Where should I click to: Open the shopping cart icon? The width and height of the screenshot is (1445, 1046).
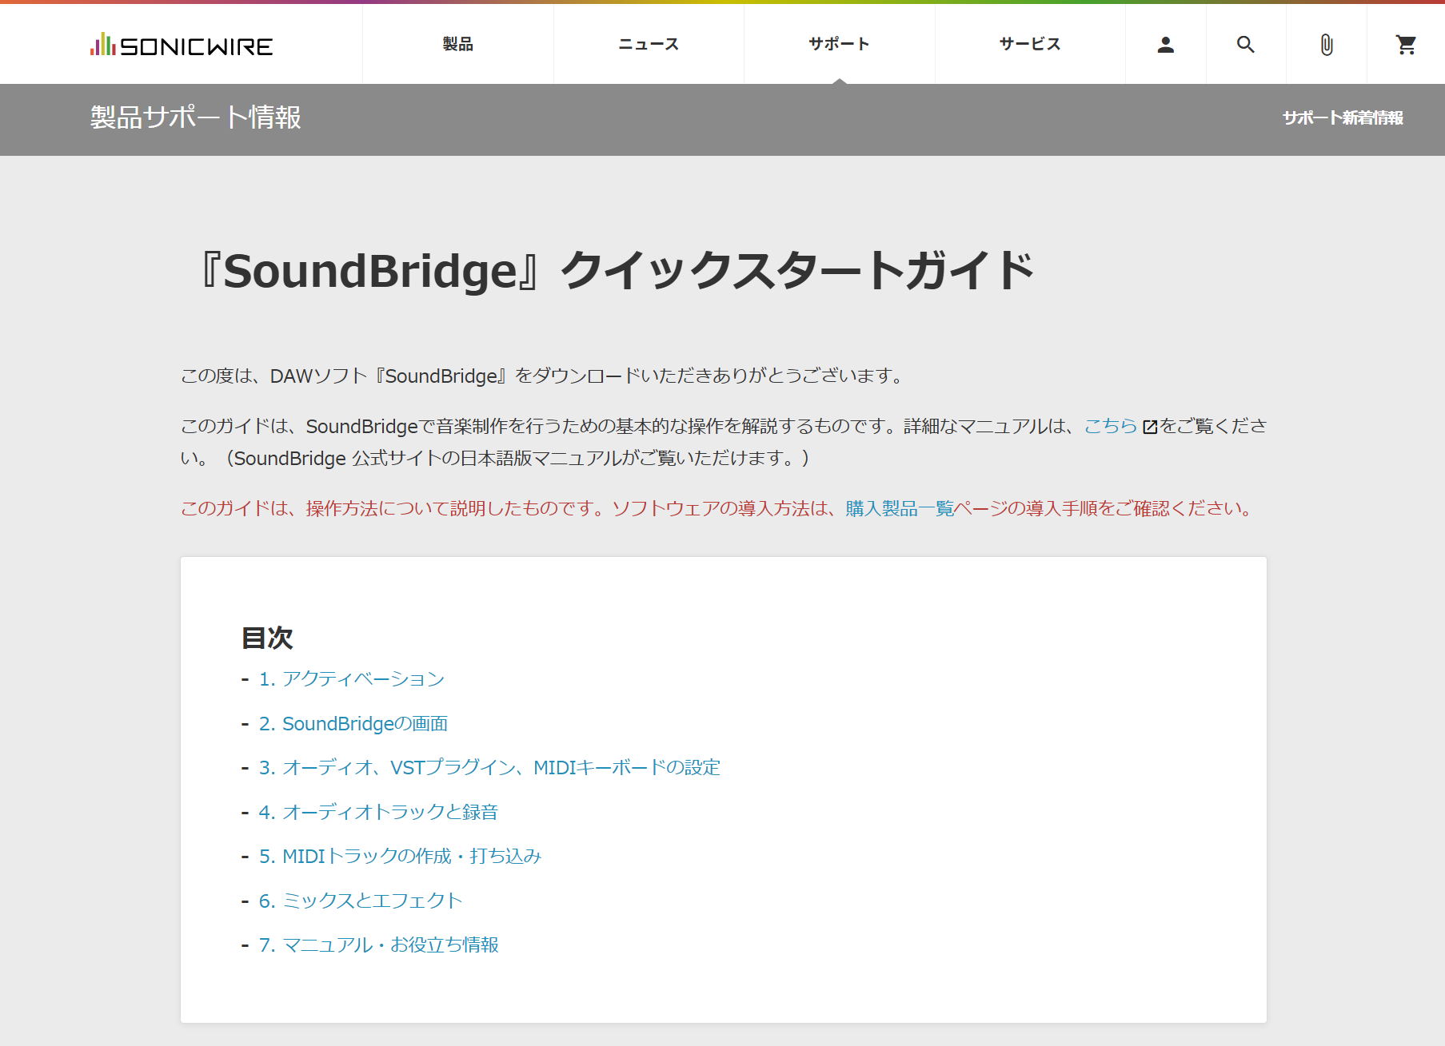[1406, 45]
